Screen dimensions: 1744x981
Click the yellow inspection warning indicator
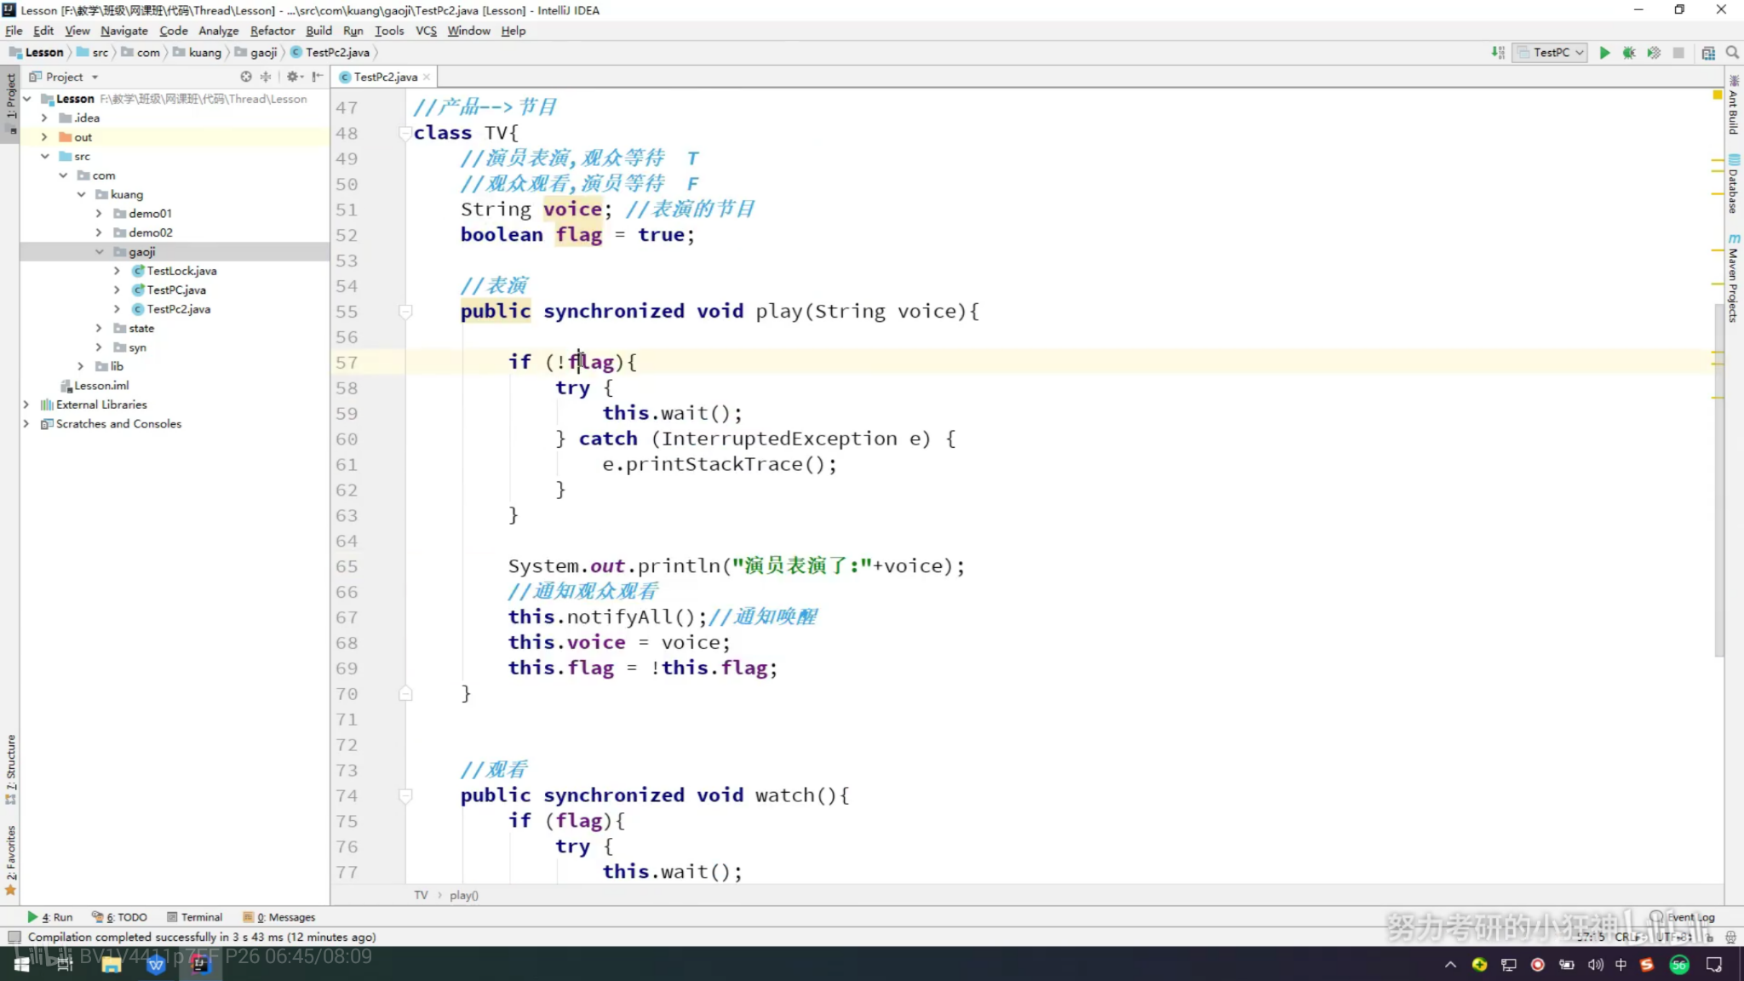pos(1718,95)
